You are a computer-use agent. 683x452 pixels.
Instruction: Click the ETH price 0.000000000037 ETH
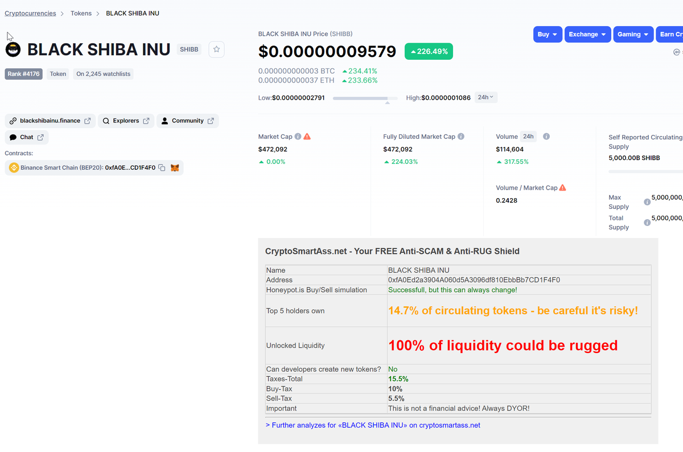[x=297, y=80]
